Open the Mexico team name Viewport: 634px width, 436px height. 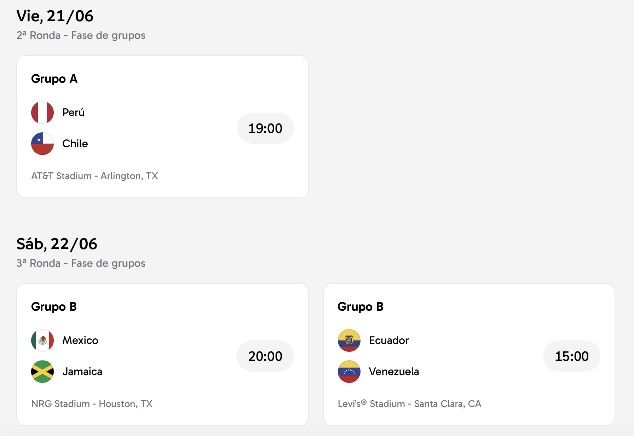(80, 340)
